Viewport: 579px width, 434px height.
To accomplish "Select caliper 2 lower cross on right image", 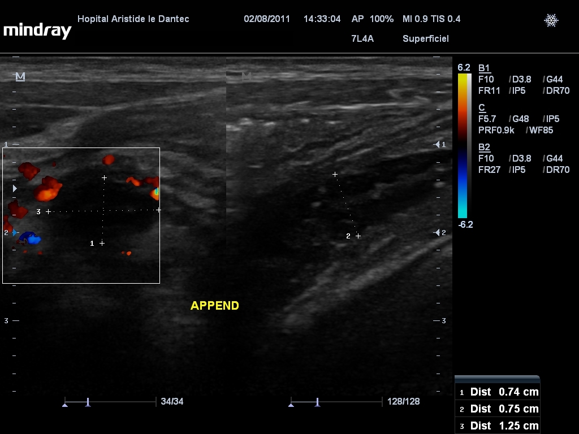I will (358, 236).
